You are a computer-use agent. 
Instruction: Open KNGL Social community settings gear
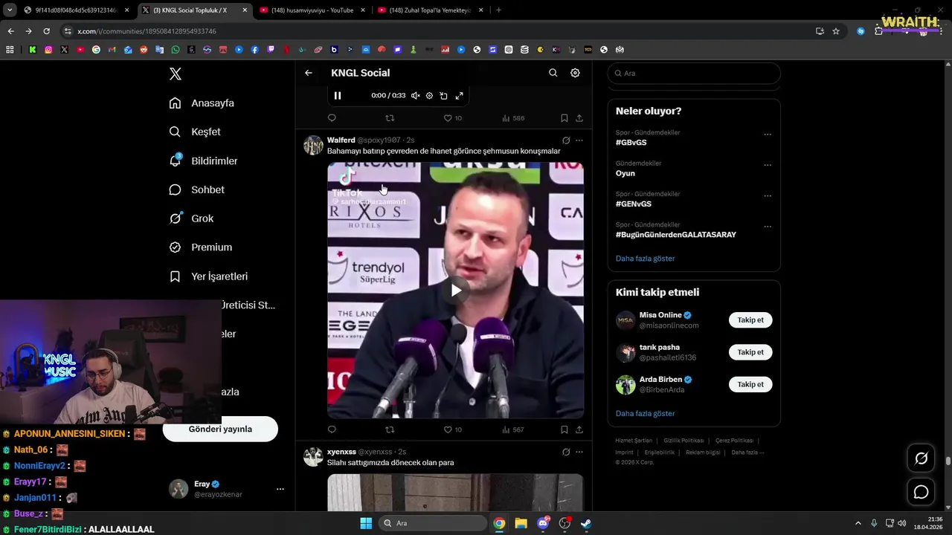(575, 73)
